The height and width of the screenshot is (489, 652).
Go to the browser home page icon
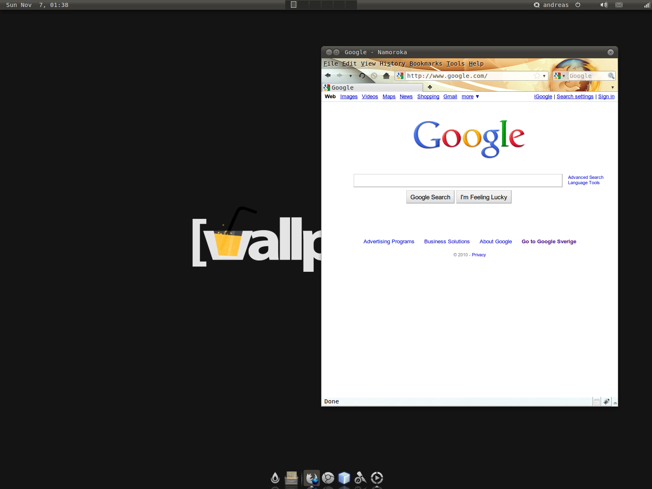coord(386,76)
